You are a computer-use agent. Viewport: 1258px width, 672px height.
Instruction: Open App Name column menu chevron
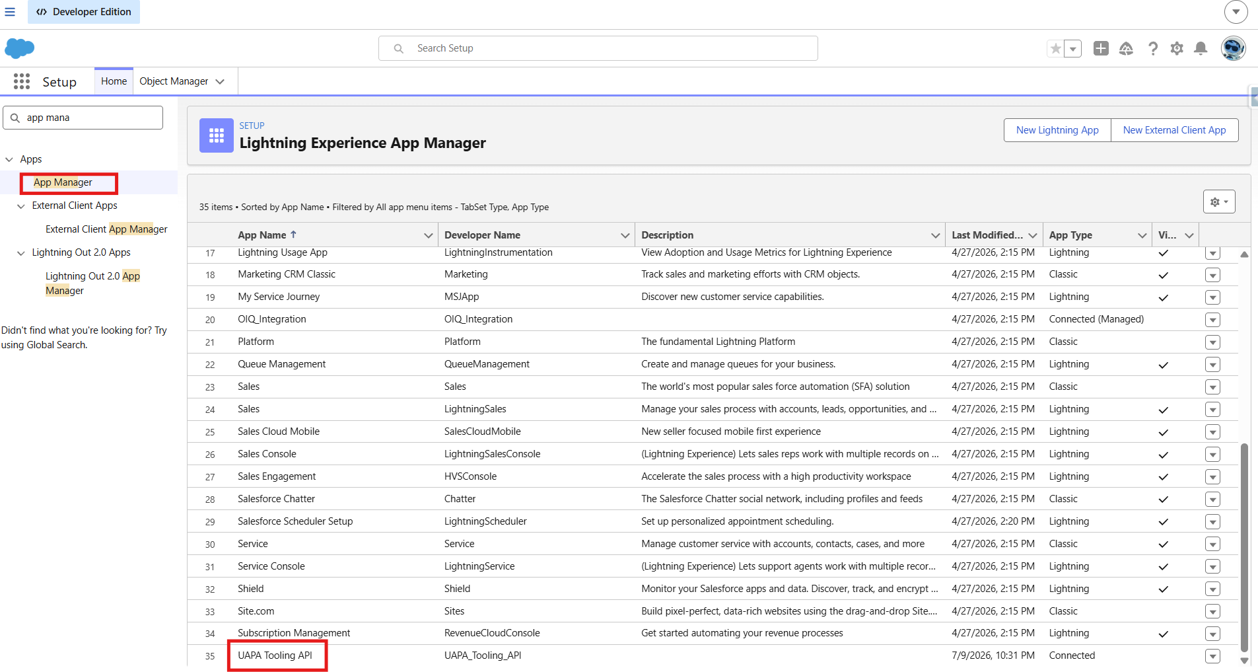coord(428,235)
